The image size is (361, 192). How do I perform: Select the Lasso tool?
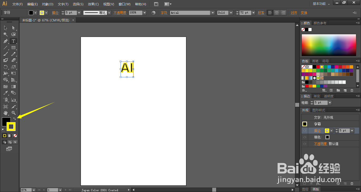point(13,35)
